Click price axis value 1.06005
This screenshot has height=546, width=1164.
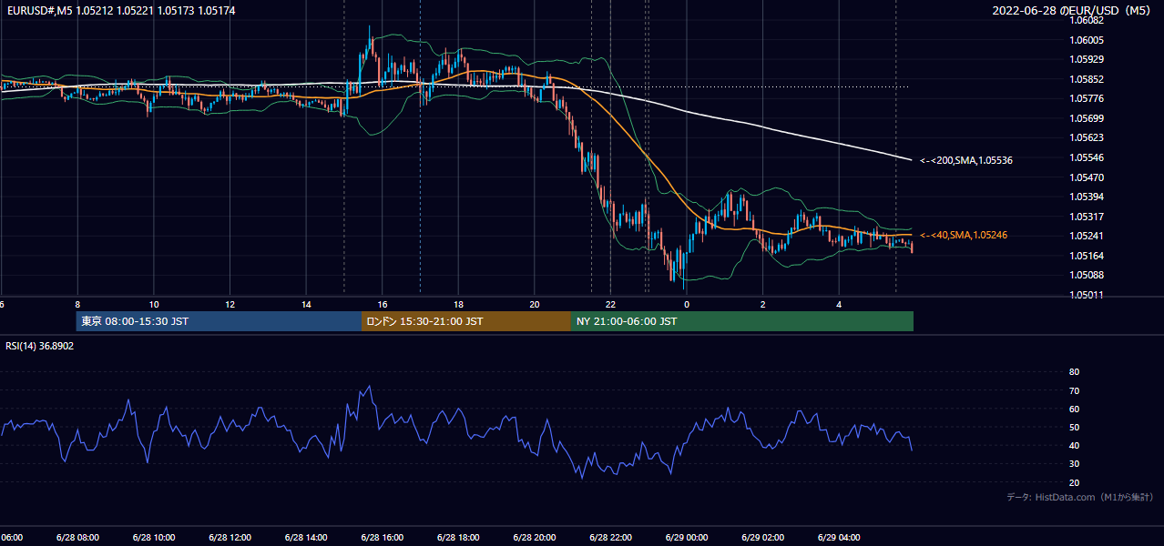pyautogui.click(x=1088, y=40)
